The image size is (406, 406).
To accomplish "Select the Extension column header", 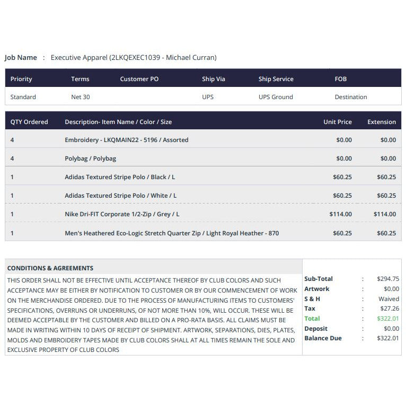I will tap(382, 122).
